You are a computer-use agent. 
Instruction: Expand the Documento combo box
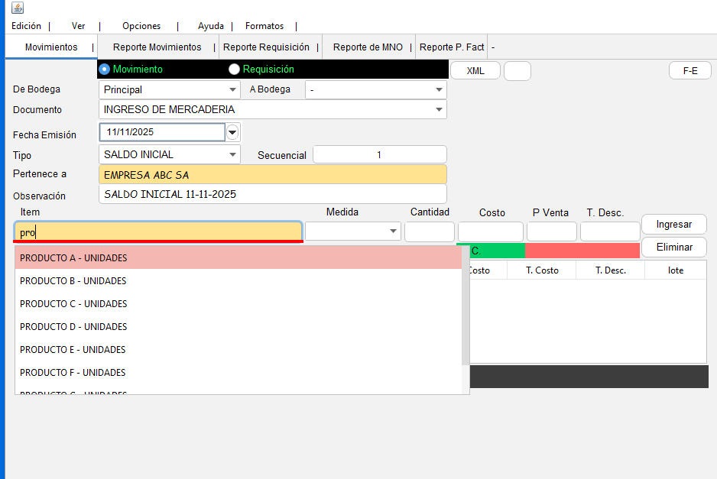pyautogui.click(x=273, y=109)
